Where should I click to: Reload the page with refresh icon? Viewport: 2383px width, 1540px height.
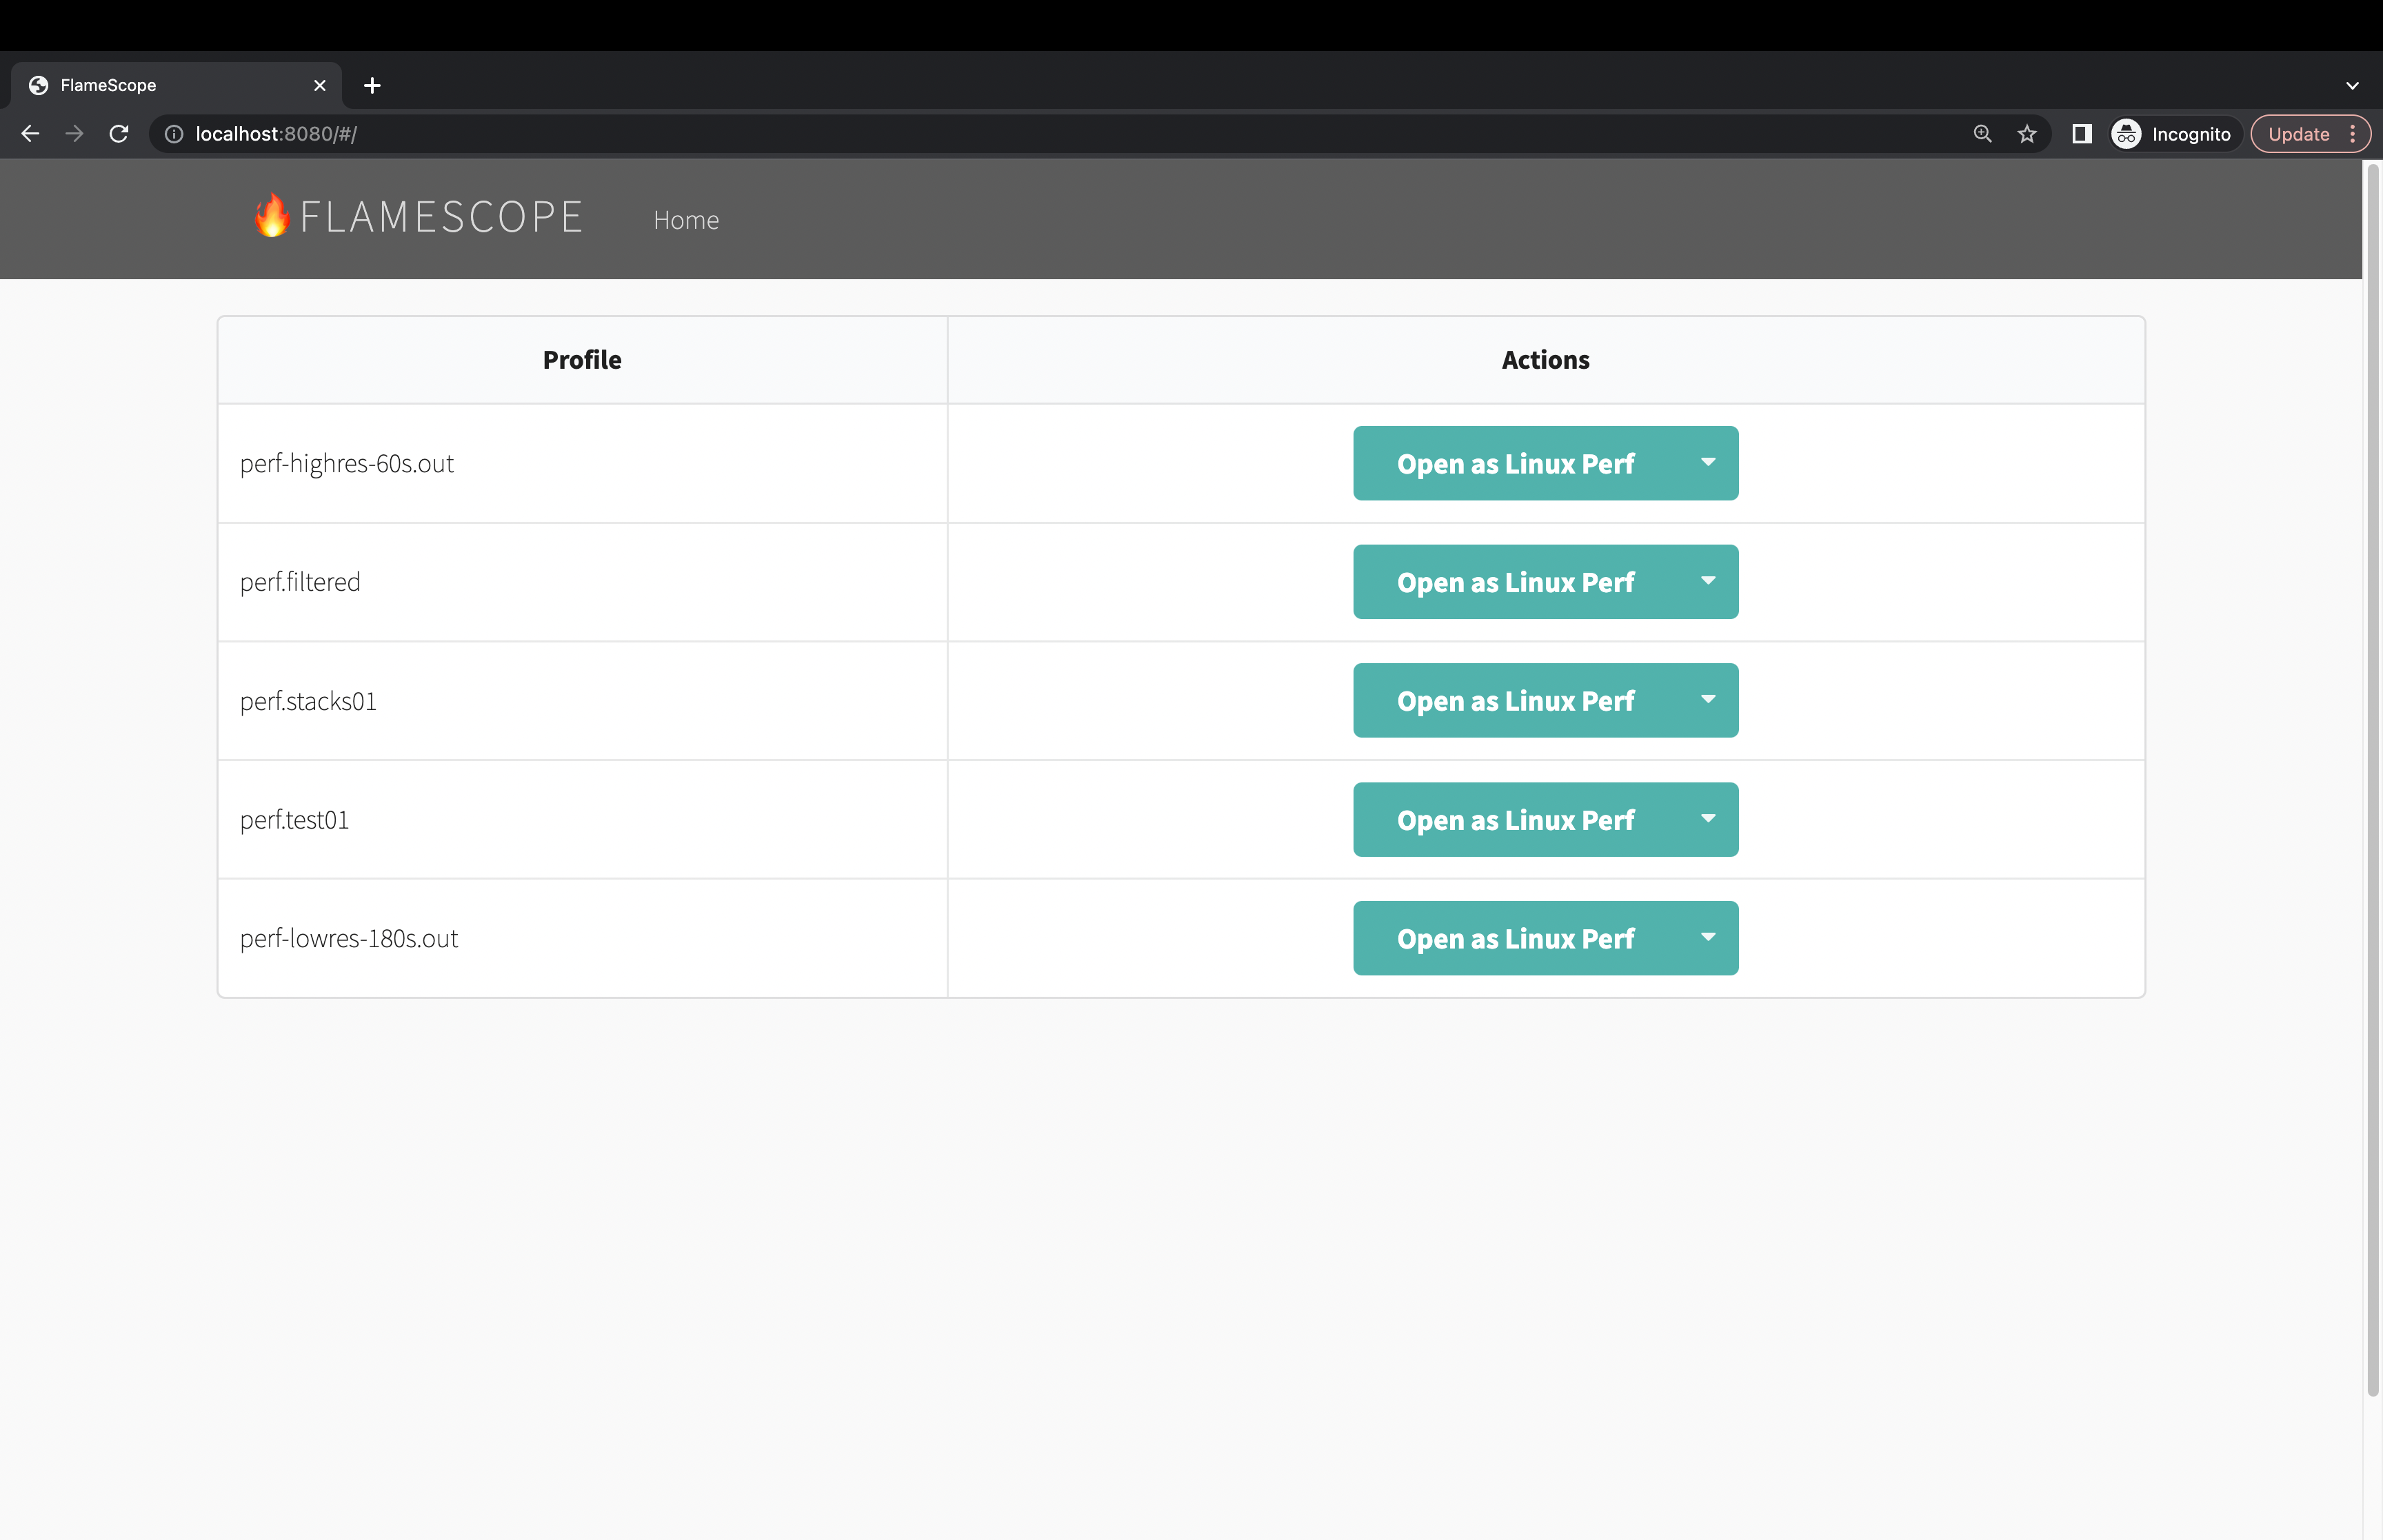point(119,134)
